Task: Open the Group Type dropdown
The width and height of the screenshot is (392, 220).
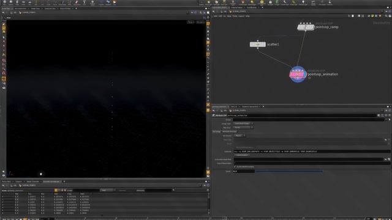Action: click(243, 123)
